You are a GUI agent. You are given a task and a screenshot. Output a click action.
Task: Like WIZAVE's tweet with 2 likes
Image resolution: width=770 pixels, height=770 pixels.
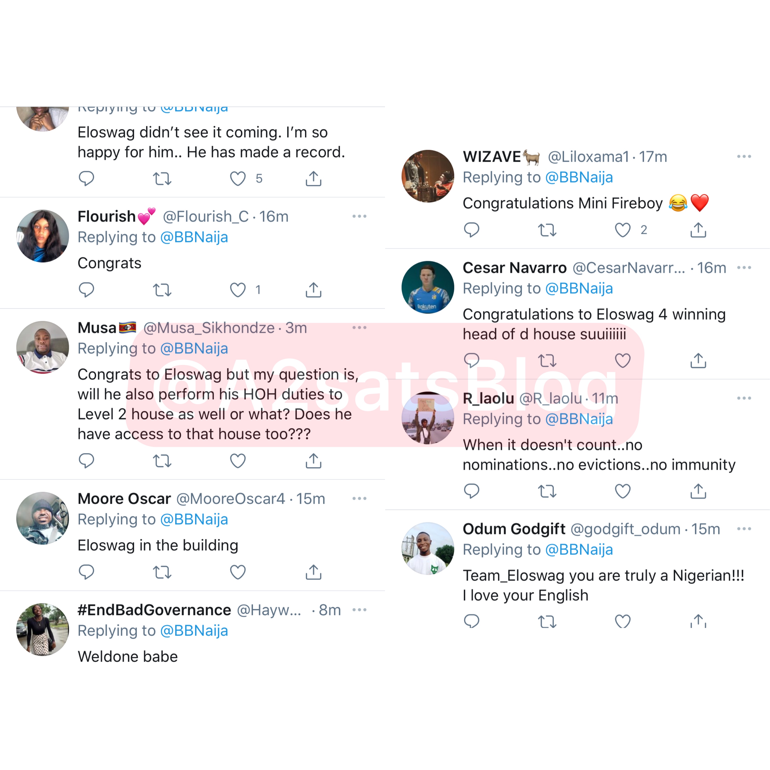[623, 230]
